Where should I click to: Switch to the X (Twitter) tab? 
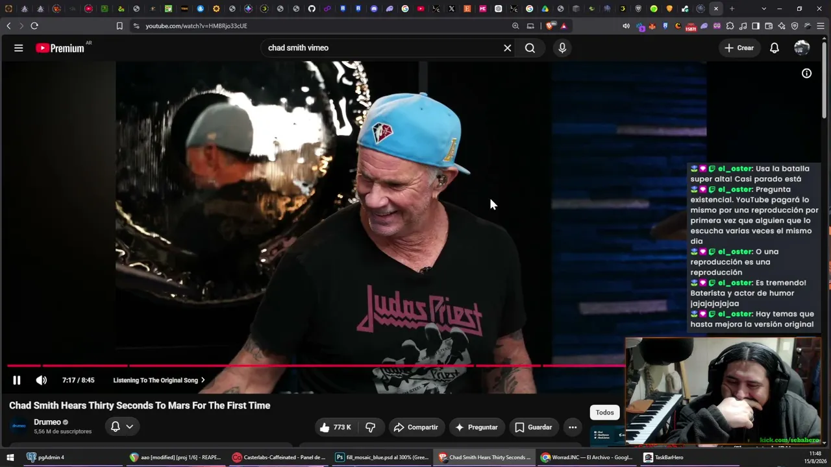[452, 9]
